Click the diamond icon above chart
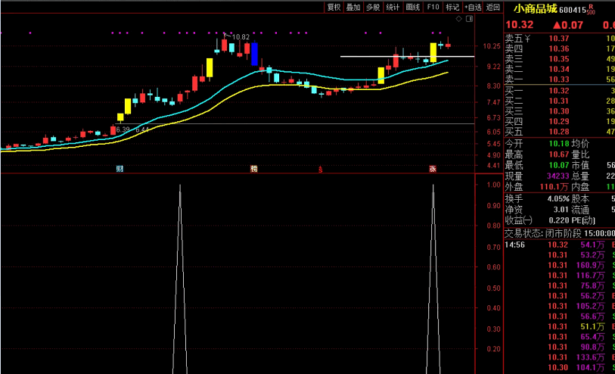 [459, 19]
